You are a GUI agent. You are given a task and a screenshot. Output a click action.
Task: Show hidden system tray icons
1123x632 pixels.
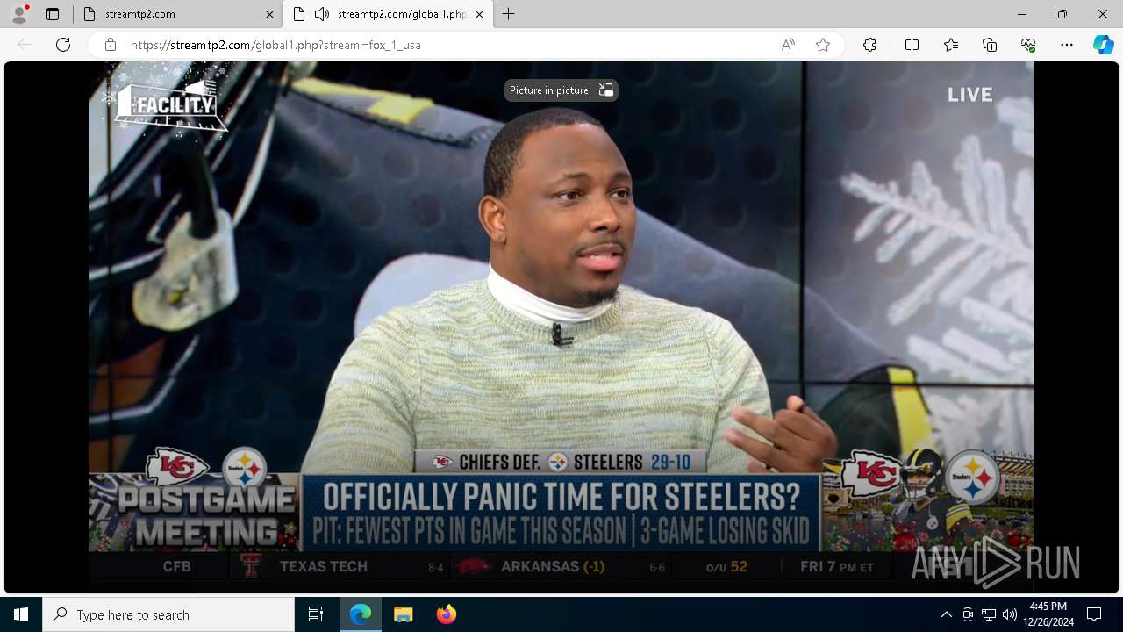pos(947,614)
